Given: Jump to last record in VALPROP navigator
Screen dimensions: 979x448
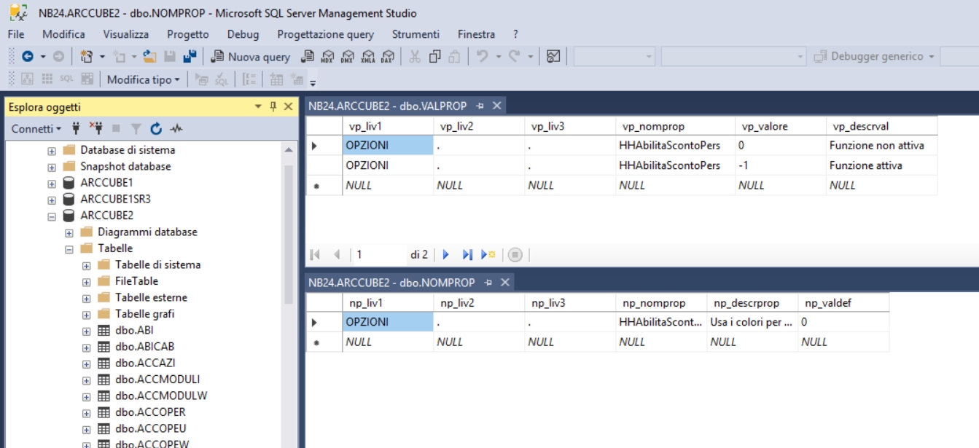Looking at the screenshot, I should point(467,255).
